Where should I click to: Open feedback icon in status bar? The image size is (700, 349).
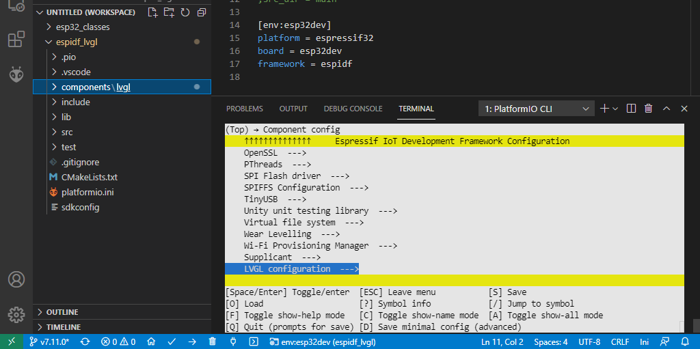point(665,342)
